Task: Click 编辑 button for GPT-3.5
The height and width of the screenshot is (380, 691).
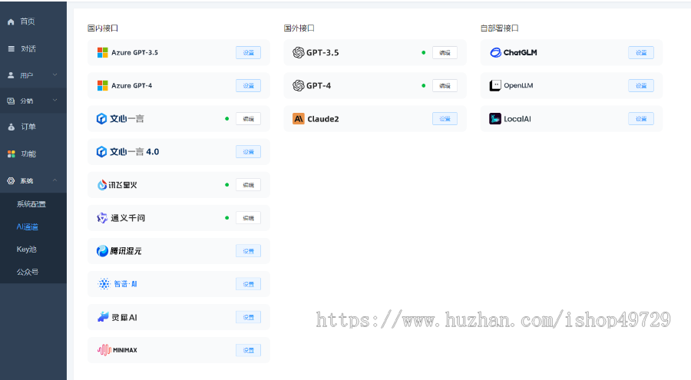Action: pyautogui.click(x=445, y=52)
